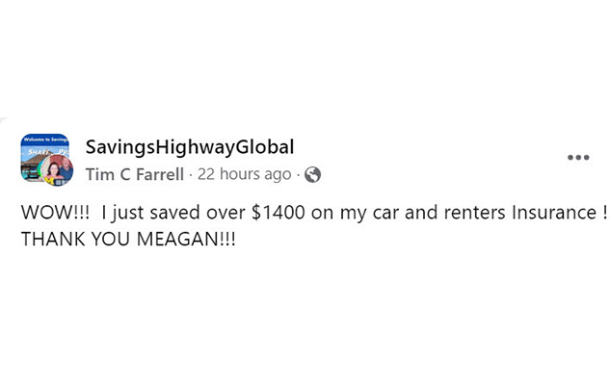The height and width of the screenshot is (383, 610).
Task: Click the word "MEAGAN!!!" in second line
Action: tap(186, 239)
